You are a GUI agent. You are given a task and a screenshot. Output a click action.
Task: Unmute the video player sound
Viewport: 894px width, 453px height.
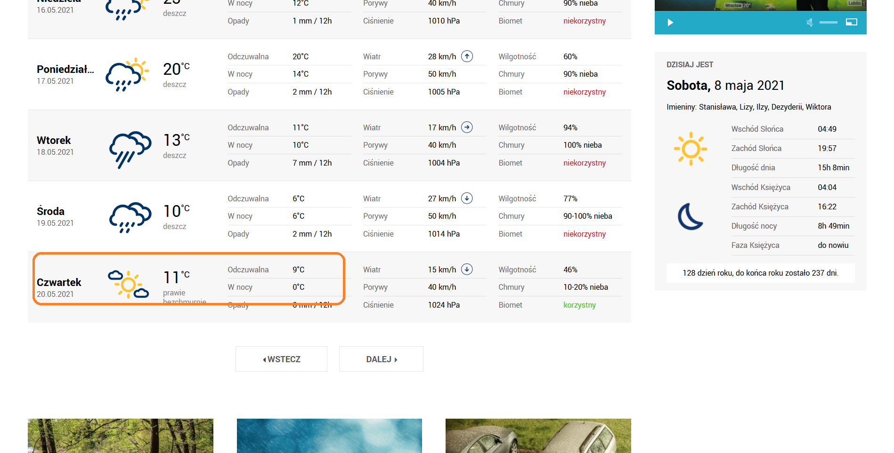pyautogui.click(x=809, y=23)
